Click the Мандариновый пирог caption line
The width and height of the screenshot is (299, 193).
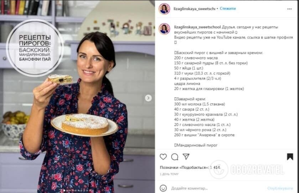coord(196,145)
